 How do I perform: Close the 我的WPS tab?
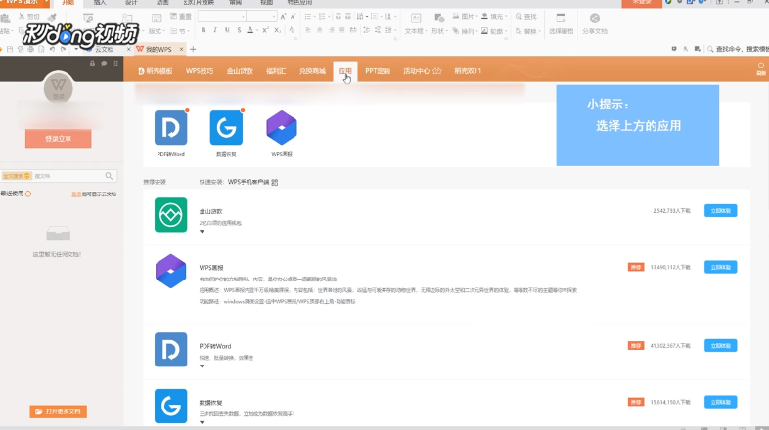[x=181, y=49]
